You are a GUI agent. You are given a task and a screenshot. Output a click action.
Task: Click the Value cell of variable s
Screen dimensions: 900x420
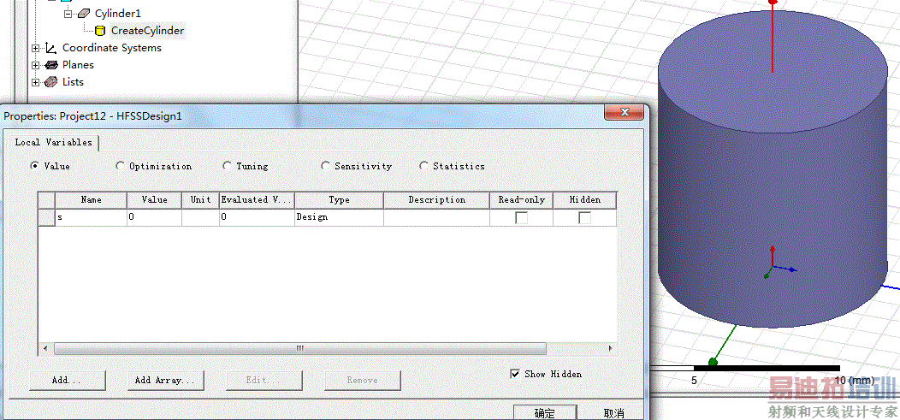[154, 217]
